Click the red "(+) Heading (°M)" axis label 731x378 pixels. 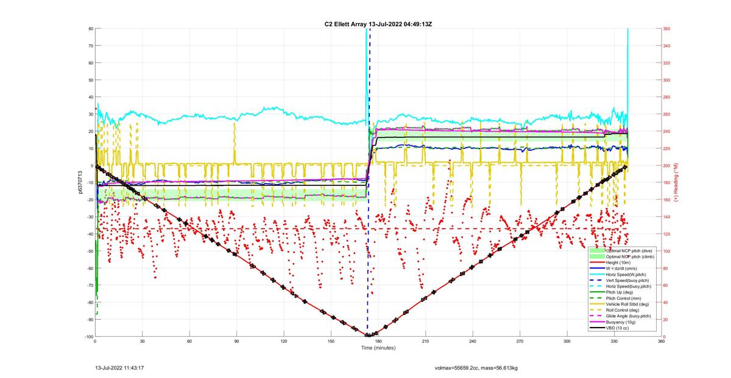pos(676,182)
